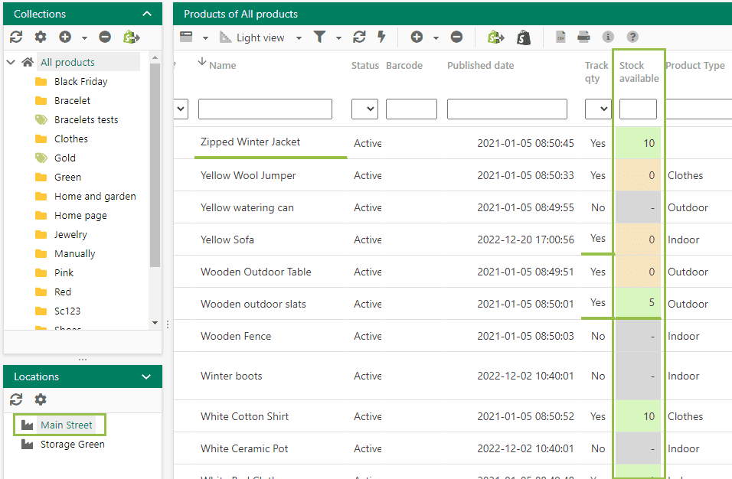Click the filter funnel icon in products toolbar
This screenshot has width=732, height=479.
(x=319, y=37)
